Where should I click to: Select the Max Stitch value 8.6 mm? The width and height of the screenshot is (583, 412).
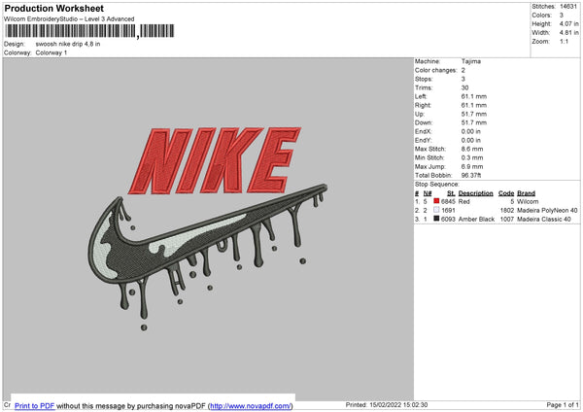[x=472, y=149]
